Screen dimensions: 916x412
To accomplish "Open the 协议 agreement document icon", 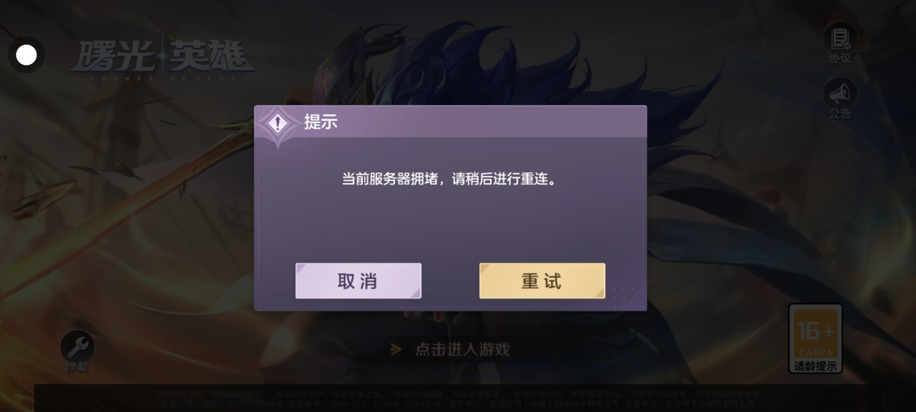I will pyautogui.click(x=840, y=38).
